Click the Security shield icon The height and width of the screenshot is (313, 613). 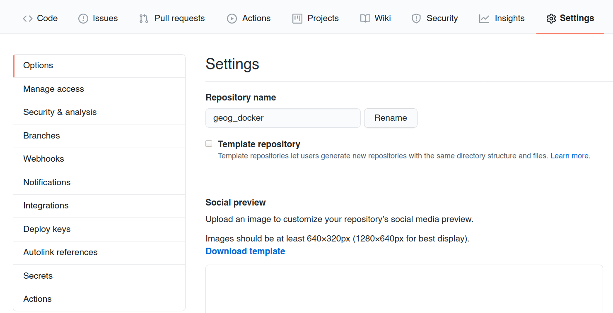[x=416, y=19]
